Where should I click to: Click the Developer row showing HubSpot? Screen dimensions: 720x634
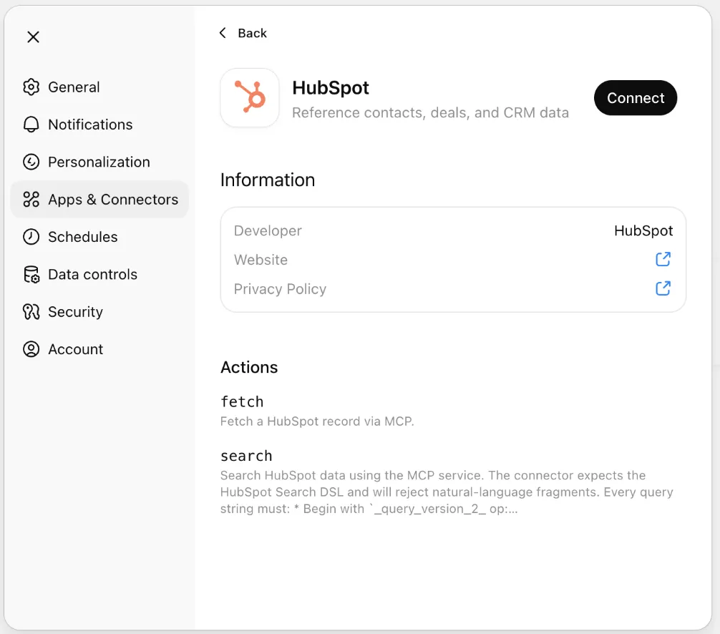(x=453, y=230)
